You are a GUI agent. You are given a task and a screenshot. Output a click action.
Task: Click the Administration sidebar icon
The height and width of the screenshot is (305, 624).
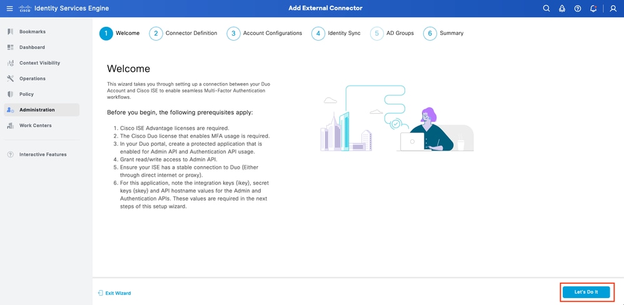[11, 110]
